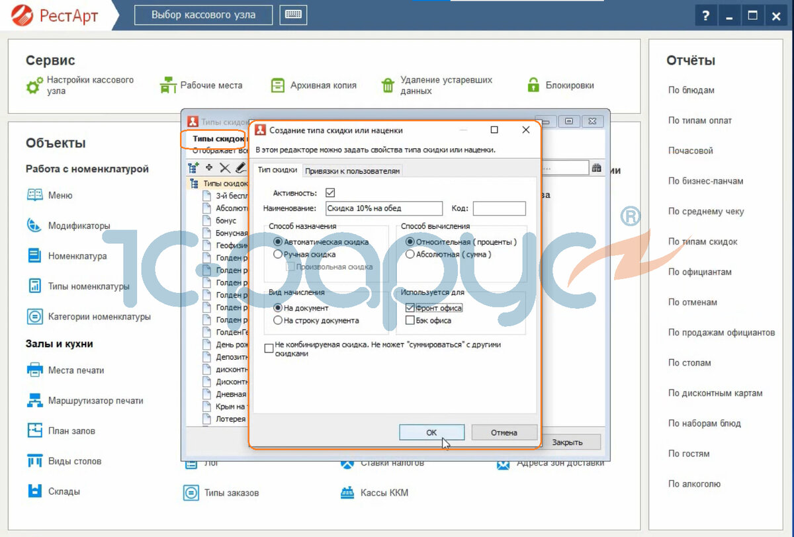Enable Не комбинируемая скидка checkbox
This screenshot has height=537, width=794.
269,348
